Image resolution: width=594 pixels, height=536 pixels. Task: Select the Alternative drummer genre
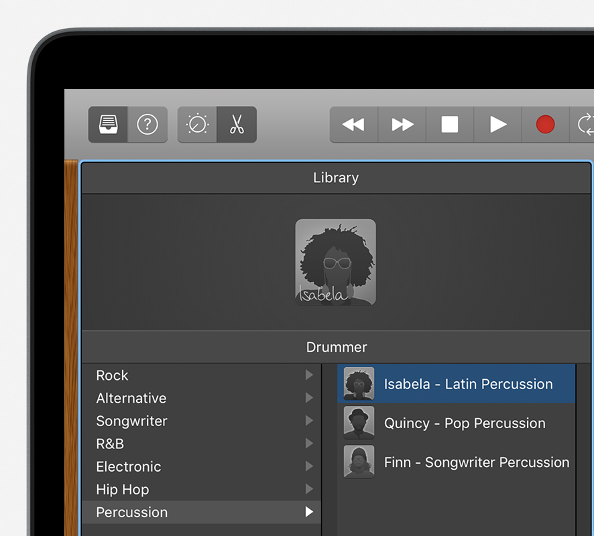point(201,398)
